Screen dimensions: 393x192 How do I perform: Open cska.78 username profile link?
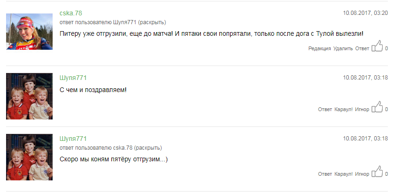[x=71, y=13]
